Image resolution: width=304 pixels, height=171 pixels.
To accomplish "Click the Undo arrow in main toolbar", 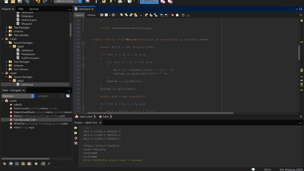I will 38,1.
